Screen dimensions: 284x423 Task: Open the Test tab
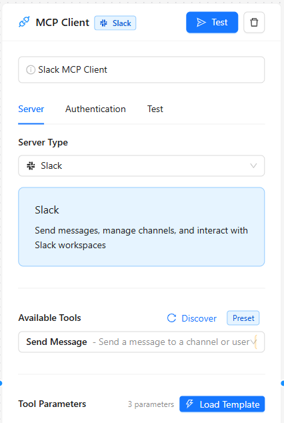click(155, 109)
